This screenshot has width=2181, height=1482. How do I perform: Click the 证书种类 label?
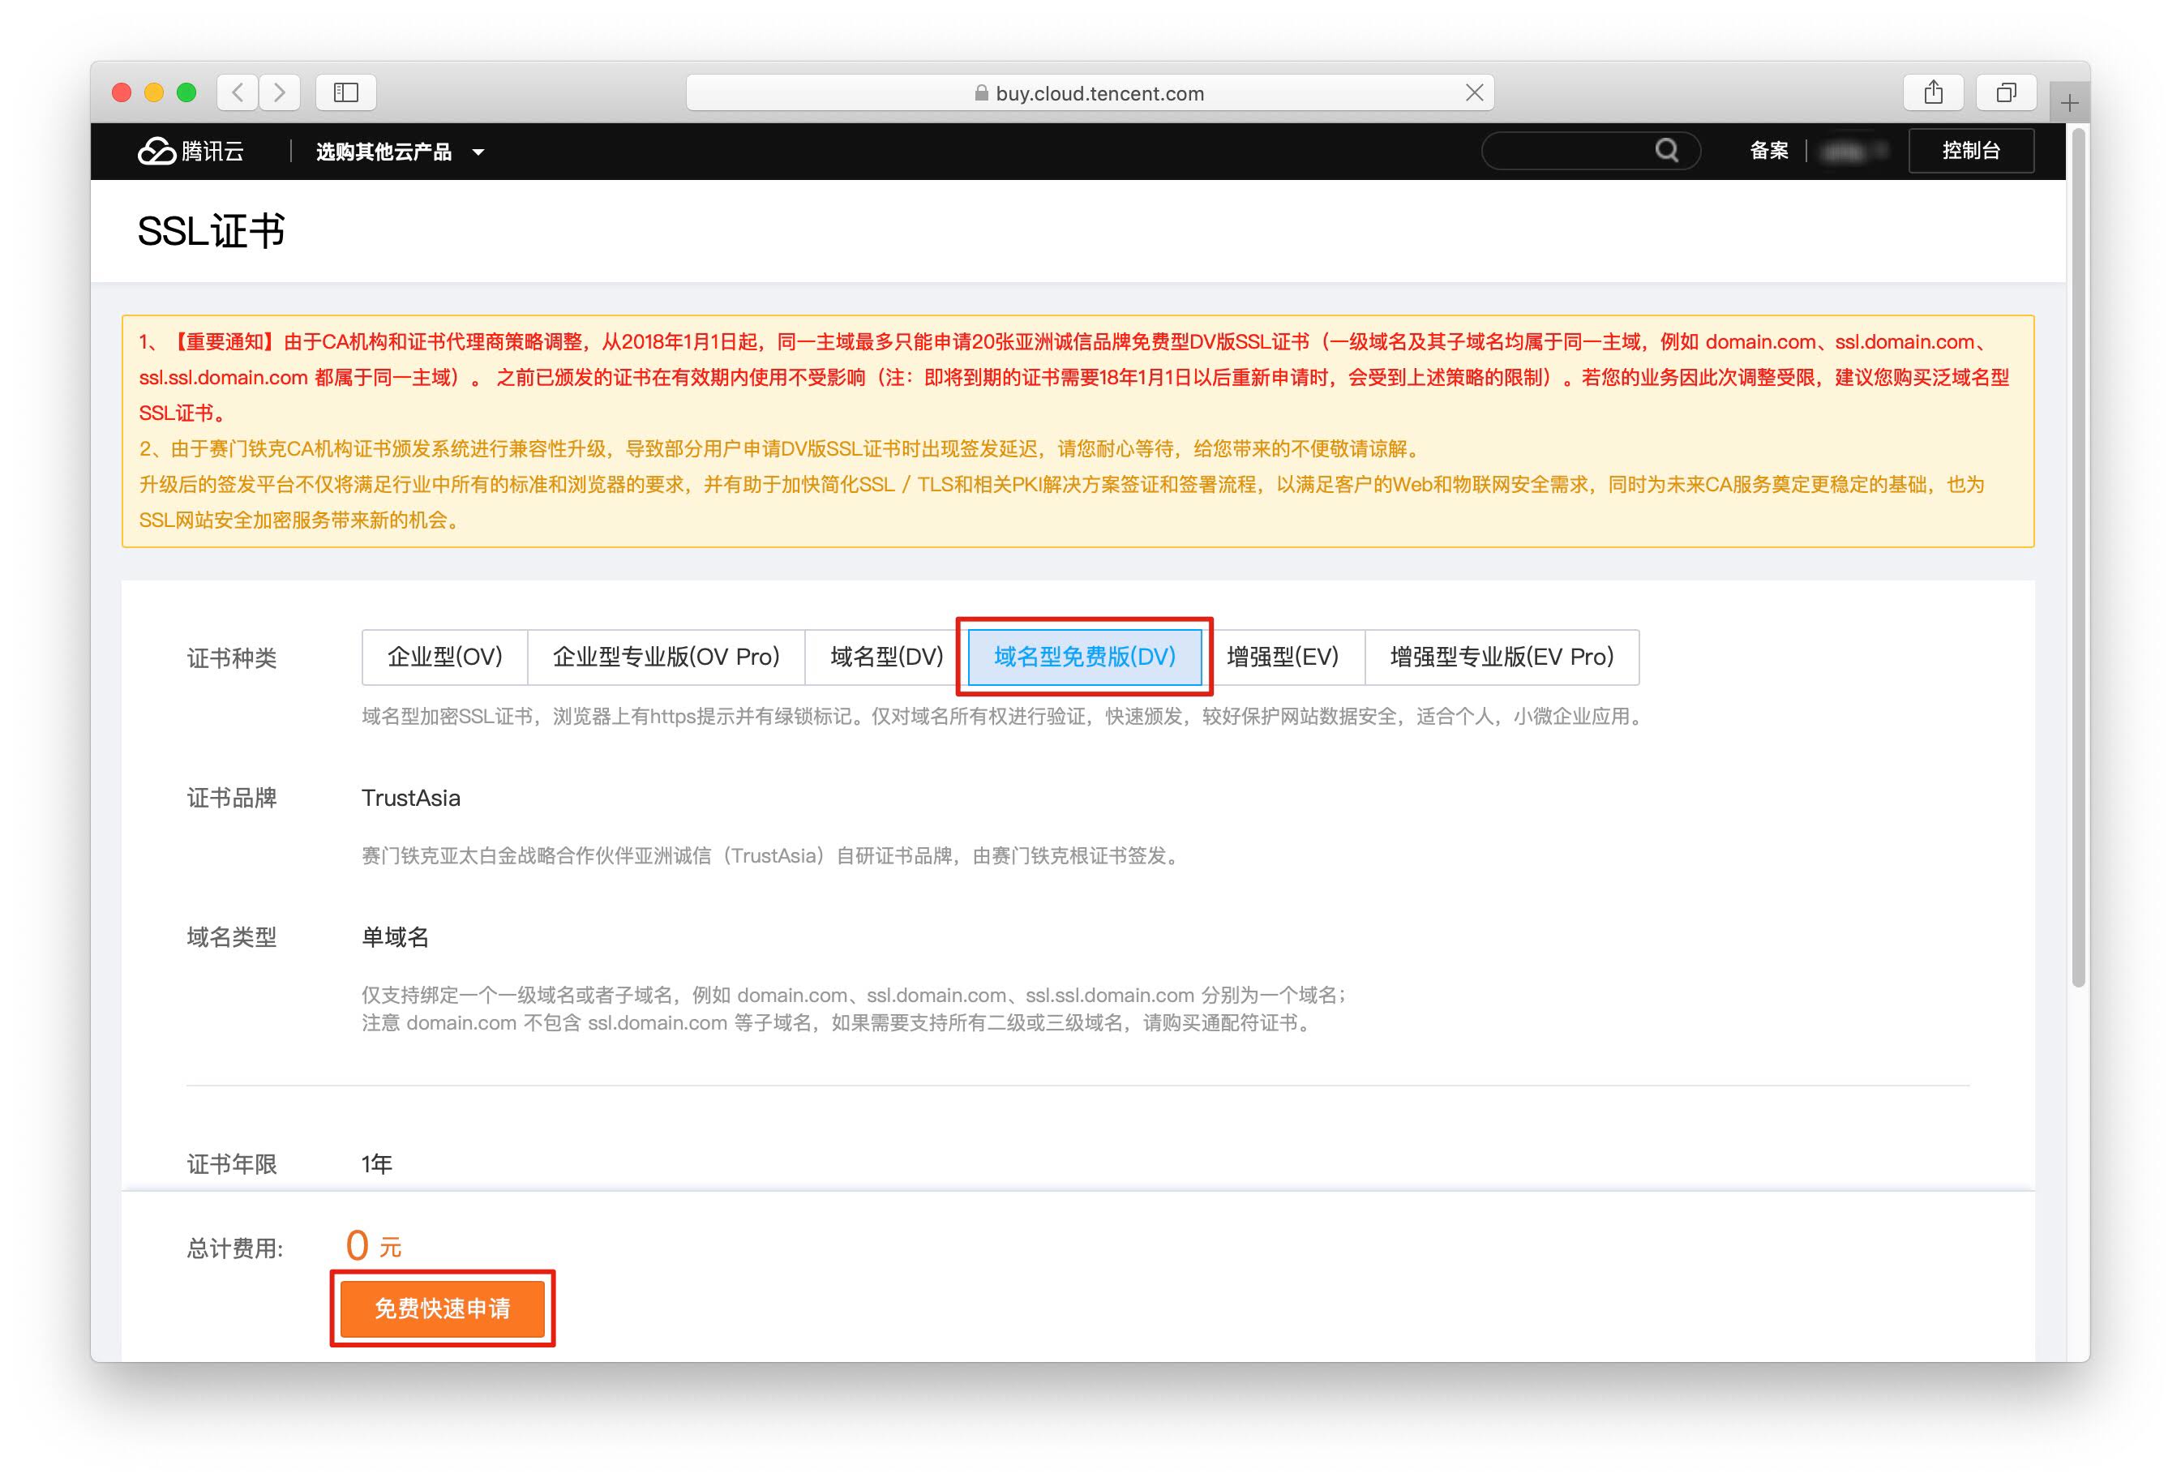[x=232, y=658]
